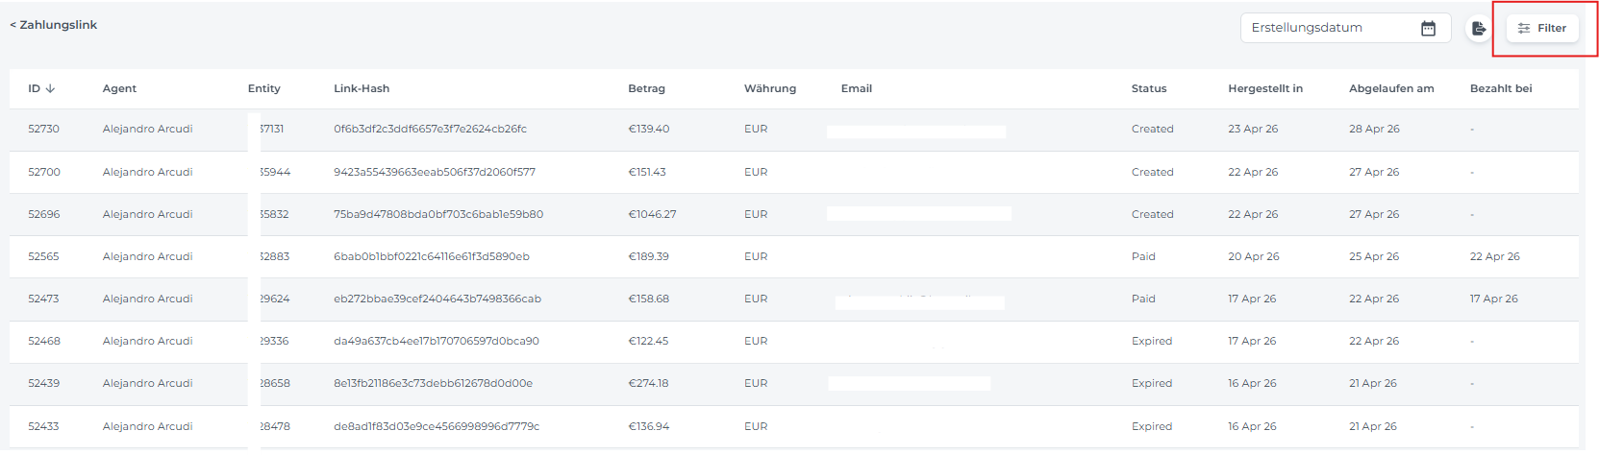Select the row with ID 52565
Screen dimensions: 1599x455
[x=794, y=256]
